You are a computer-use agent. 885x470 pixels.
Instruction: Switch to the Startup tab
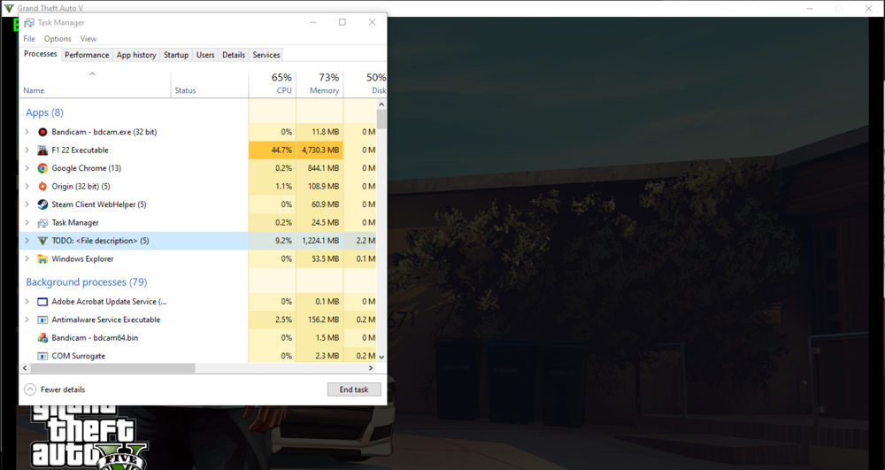176,55
